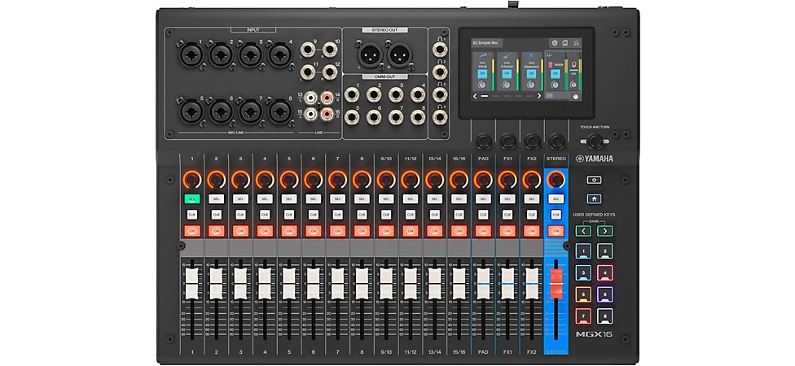Click the FX1 fader cap
Image resolution: width=795 pixels, height=366 pixels.
click(x=507, y=284)
